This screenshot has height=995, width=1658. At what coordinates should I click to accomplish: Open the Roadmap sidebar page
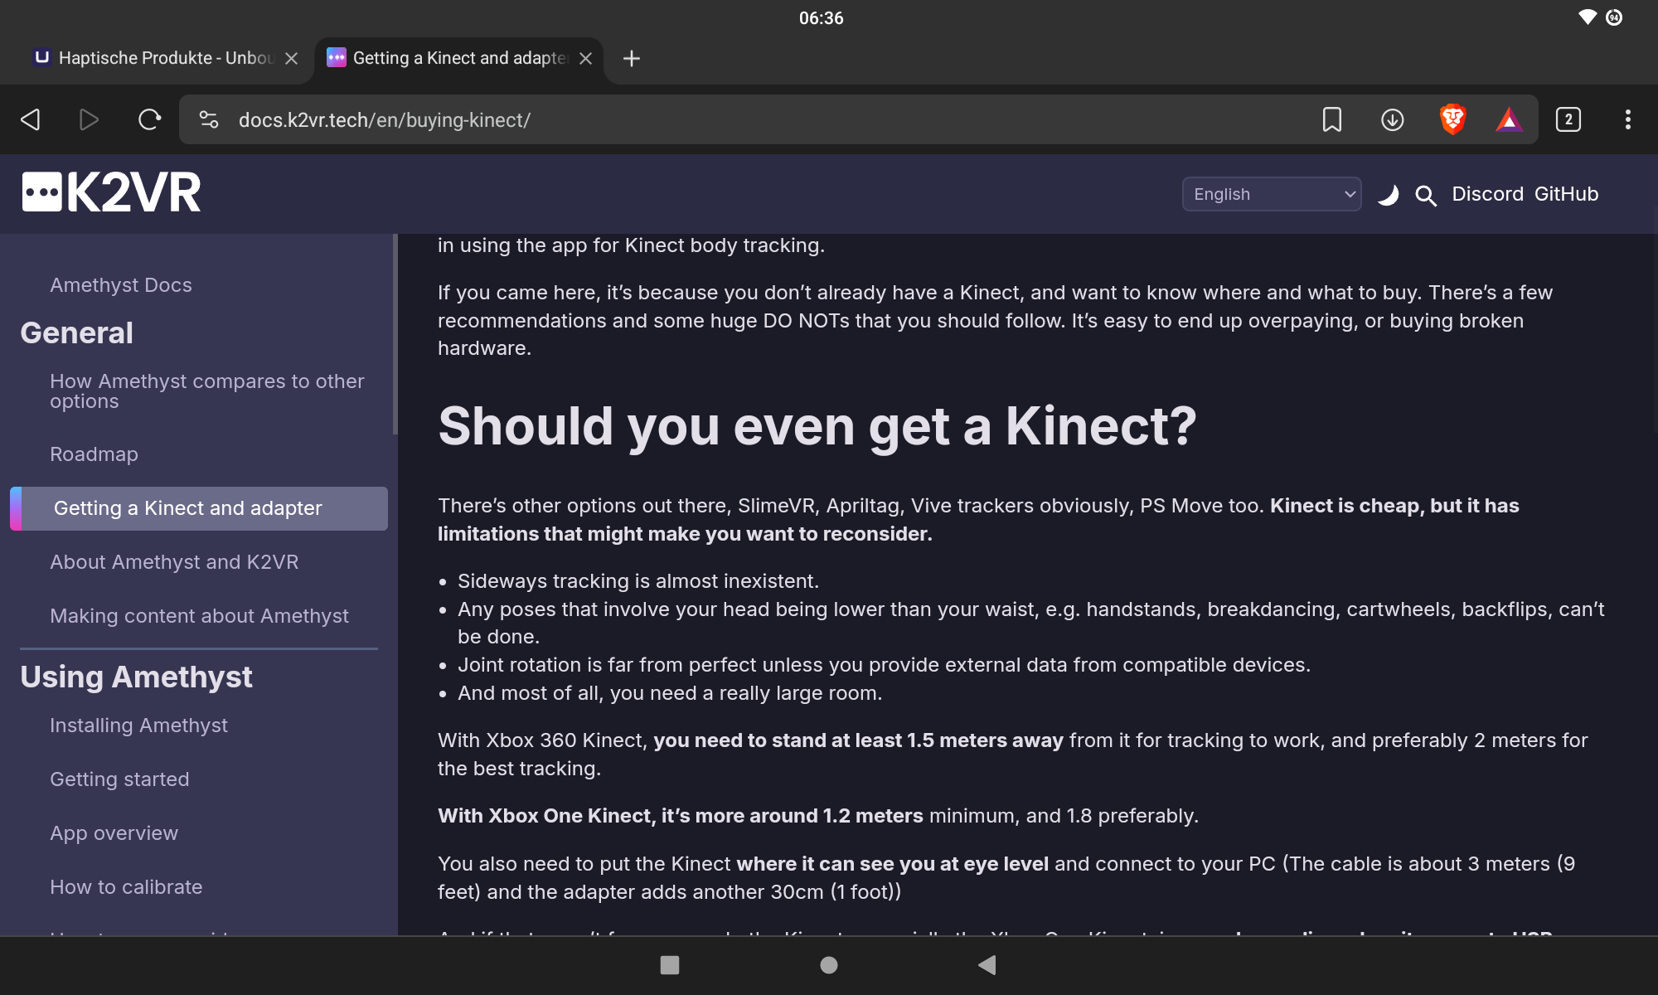94,454
